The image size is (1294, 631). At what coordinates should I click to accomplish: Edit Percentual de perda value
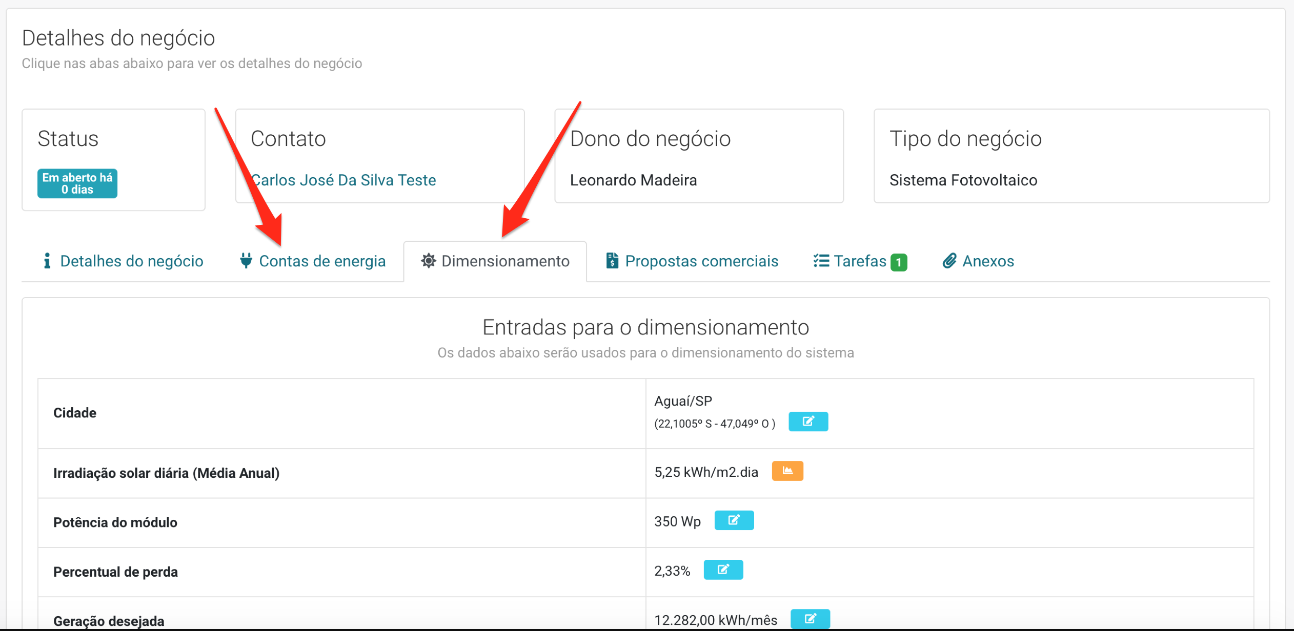(x=723, y=570)
